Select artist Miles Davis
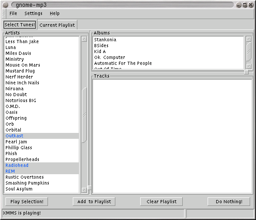Screen dimensions: 256x220 coord(42,54)
